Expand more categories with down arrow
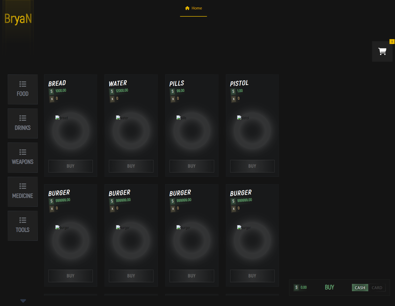395x306 pixels. pos(23,301)
